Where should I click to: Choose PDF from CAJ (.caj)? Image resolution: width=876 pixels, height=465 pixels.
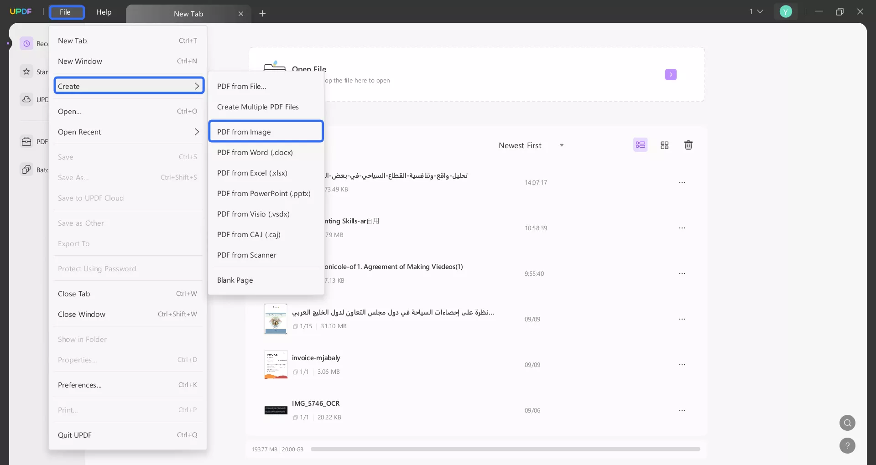click(266, 234)
